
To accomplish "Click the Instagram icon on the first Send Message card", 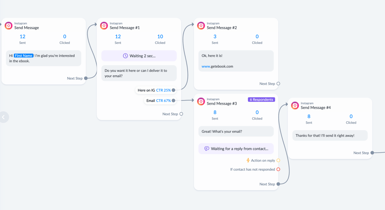I will (8, 25).
